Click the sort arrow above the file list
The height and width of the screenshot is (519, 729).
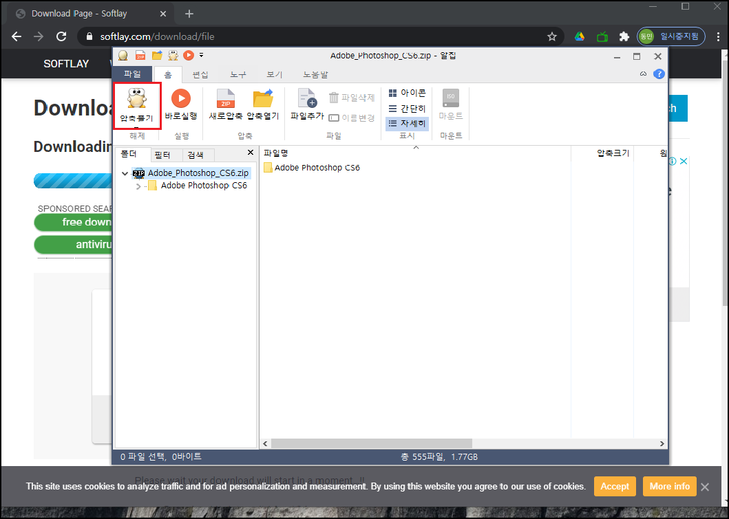416,148
